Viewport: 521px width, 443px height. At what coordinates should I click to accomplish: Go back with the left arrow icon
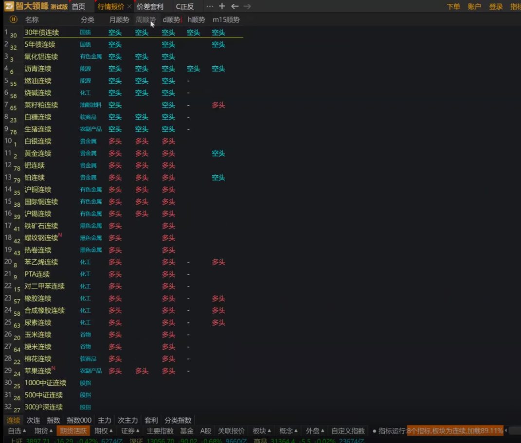(234, 6)
